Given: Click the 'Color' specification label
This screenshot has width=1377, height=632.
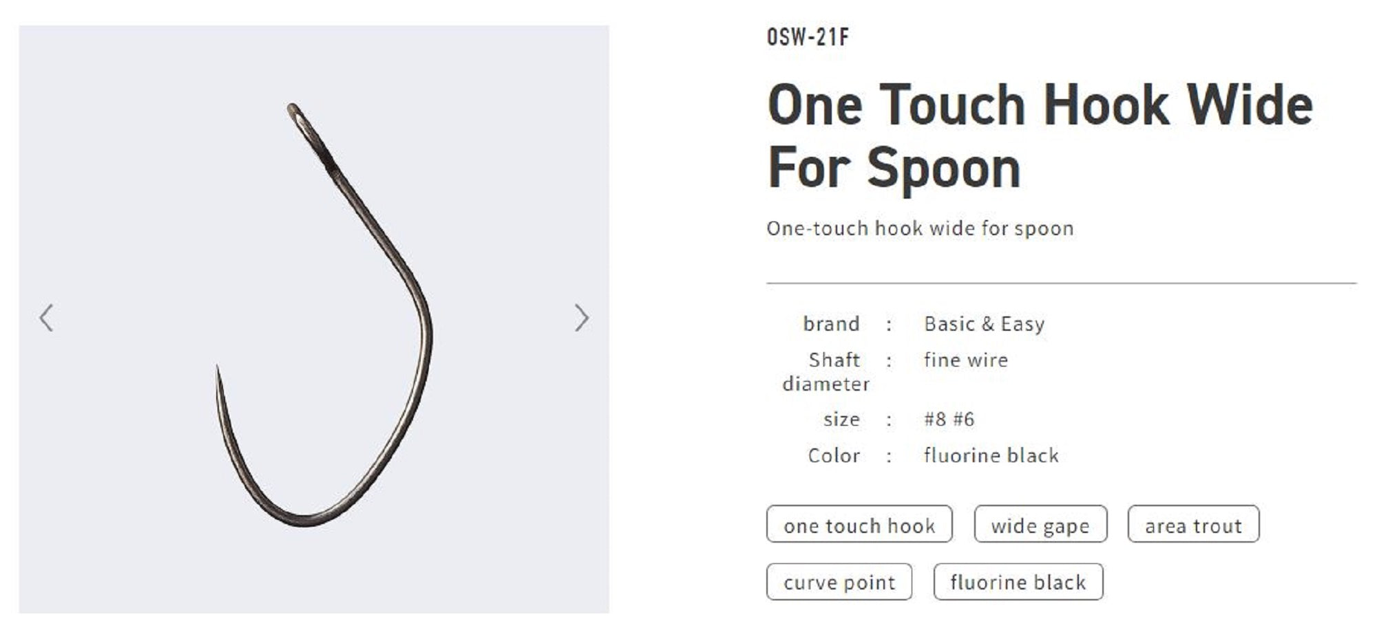Looking at the screenshot, I should click(834, 455).
